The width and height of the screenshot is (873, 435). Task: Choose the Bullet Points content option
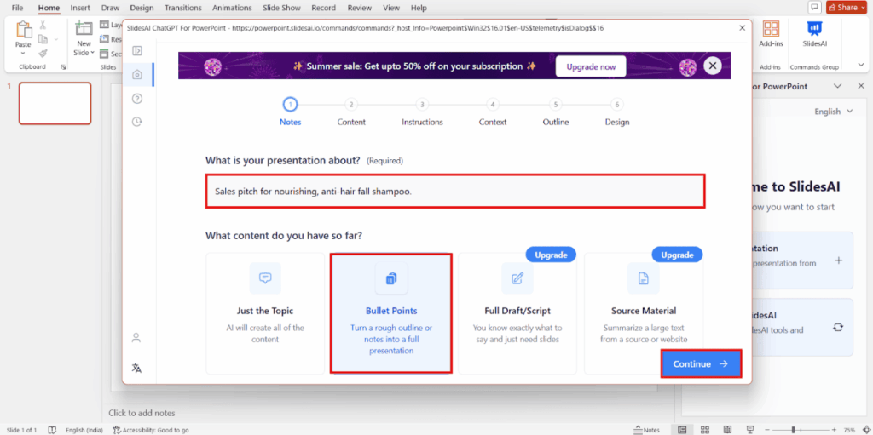pyautogui.click(x=391, y=312)
